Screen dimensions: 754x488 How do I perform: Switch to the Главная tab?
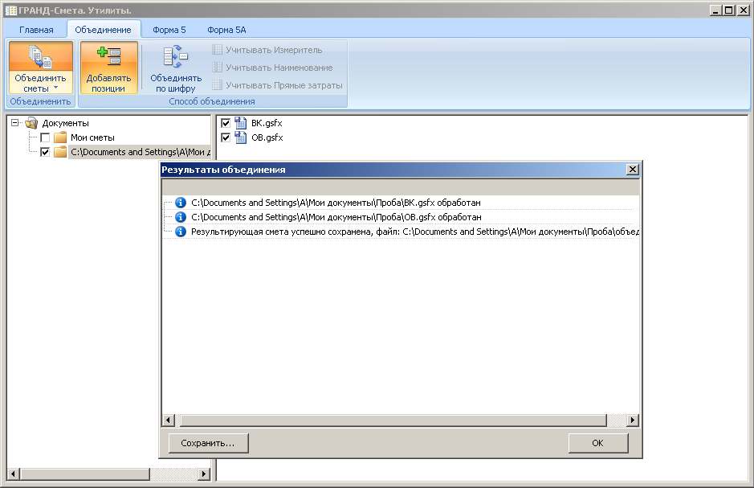(36, 30)
